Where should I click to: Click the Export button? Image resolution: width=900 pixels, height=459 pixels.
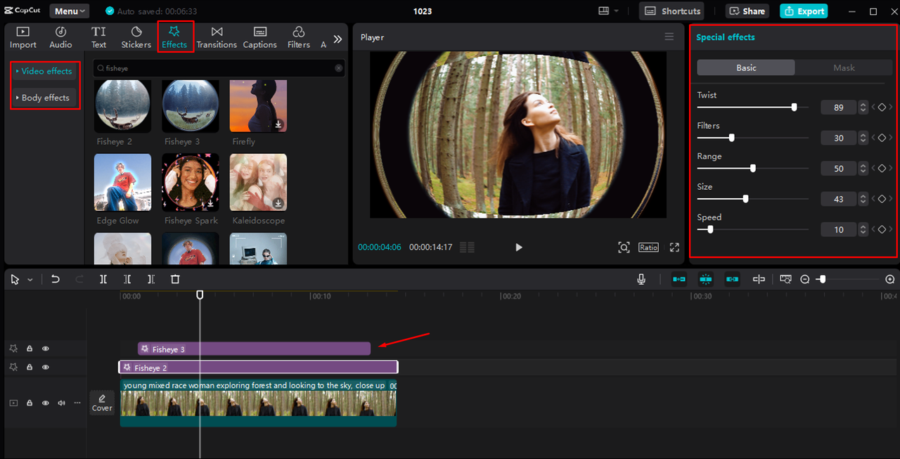(x=804, y=11)
